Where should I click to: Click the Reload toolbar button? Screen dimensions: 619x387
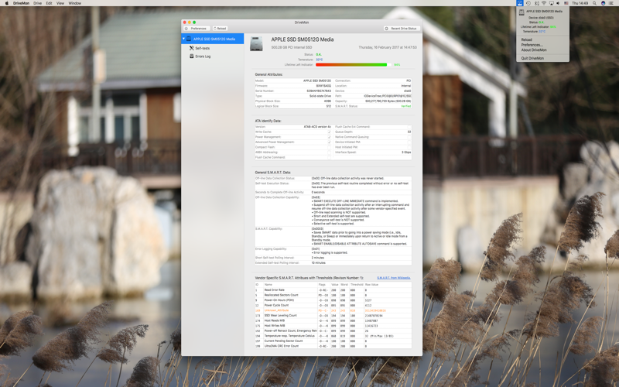click(220, 29)
